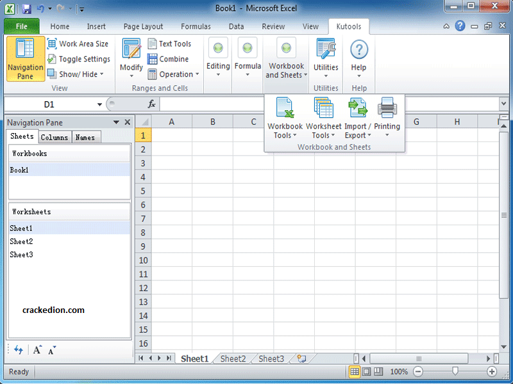The width and height of the screenshot is (513, 384).
Task: Switch to the Home ribbon tab
Action: pos(60,26)
